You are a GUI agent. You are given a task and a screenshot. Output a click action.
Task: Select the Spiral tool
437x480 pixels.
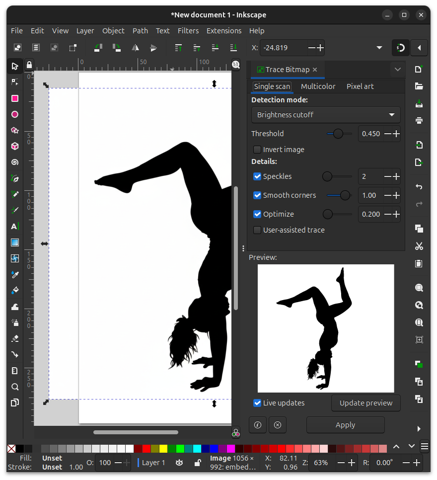coord(15,162)
